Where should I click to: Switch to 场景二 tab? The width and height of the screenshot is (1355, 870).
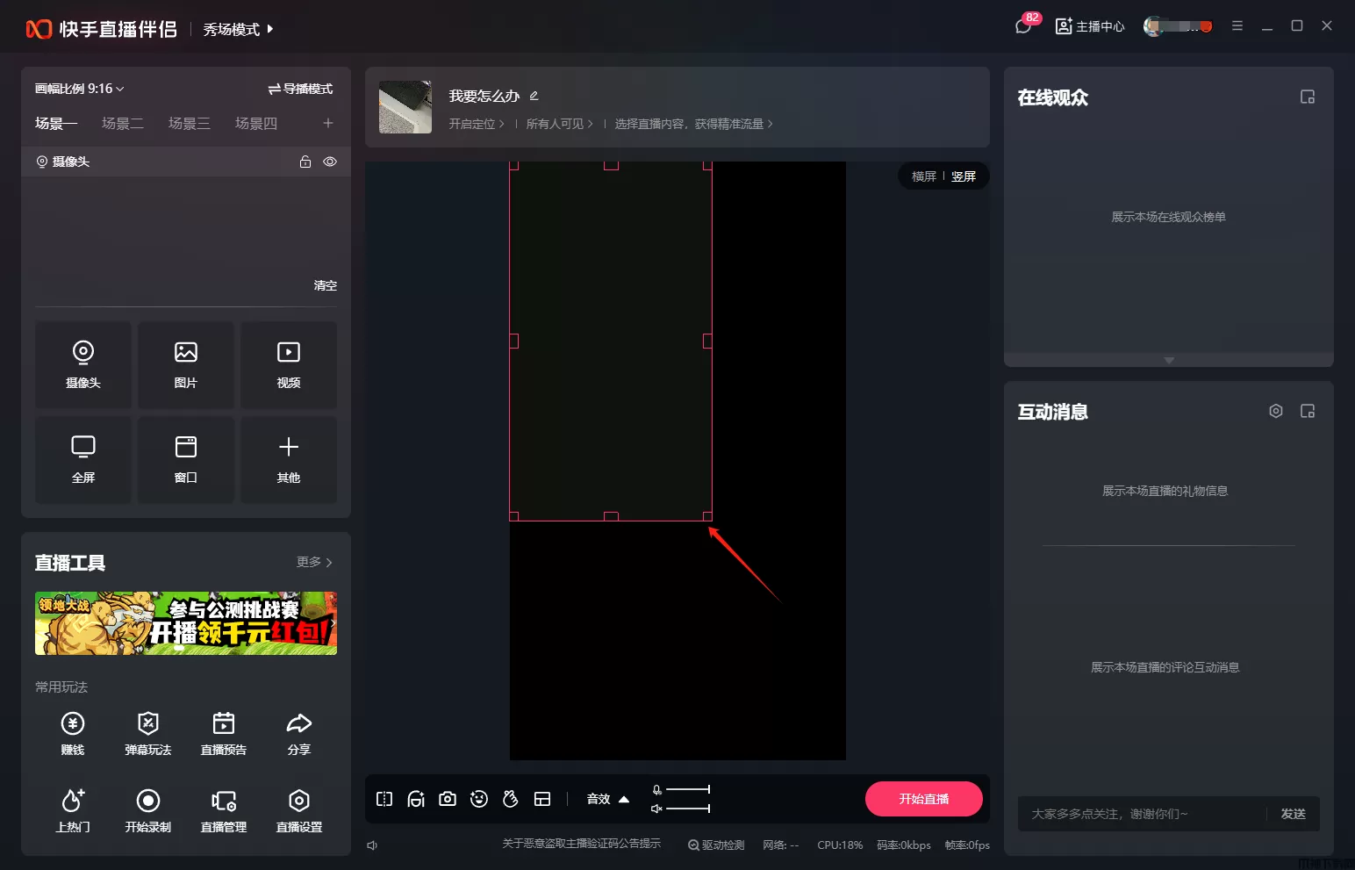[x=123, y=124]
